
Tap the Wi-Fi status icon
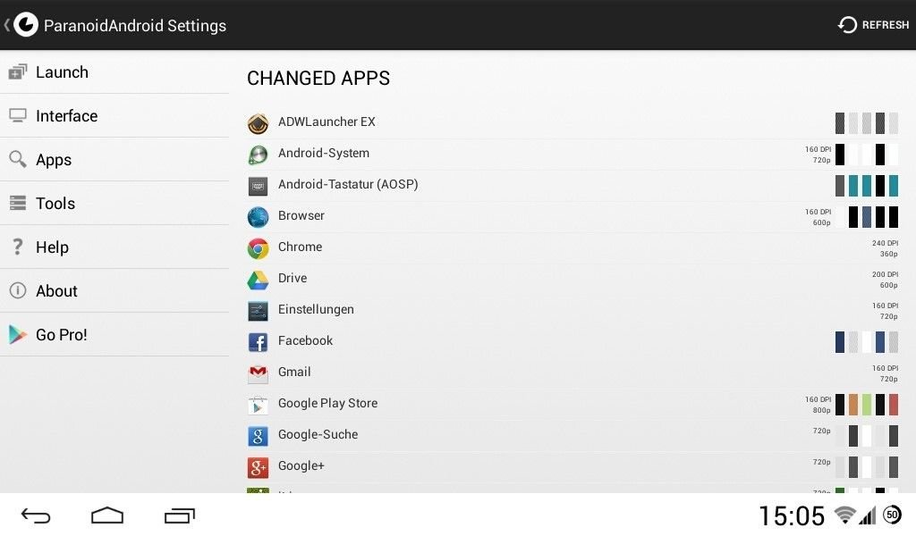click(844, 515)
